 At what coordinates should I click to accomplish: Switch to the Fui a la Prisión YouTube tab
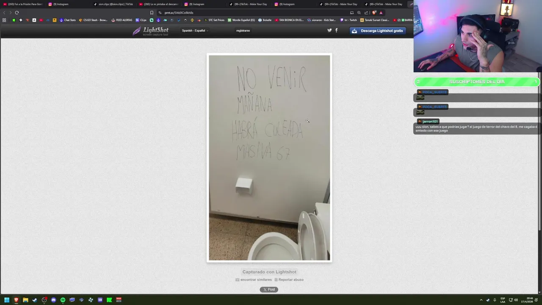tap(23, 4)
